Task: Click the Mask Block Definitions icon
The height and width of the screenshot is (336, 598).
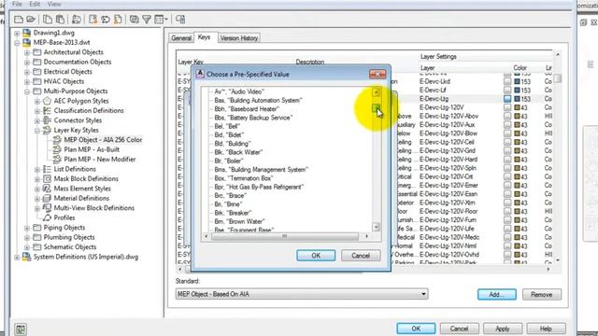Action: point(47,178)
